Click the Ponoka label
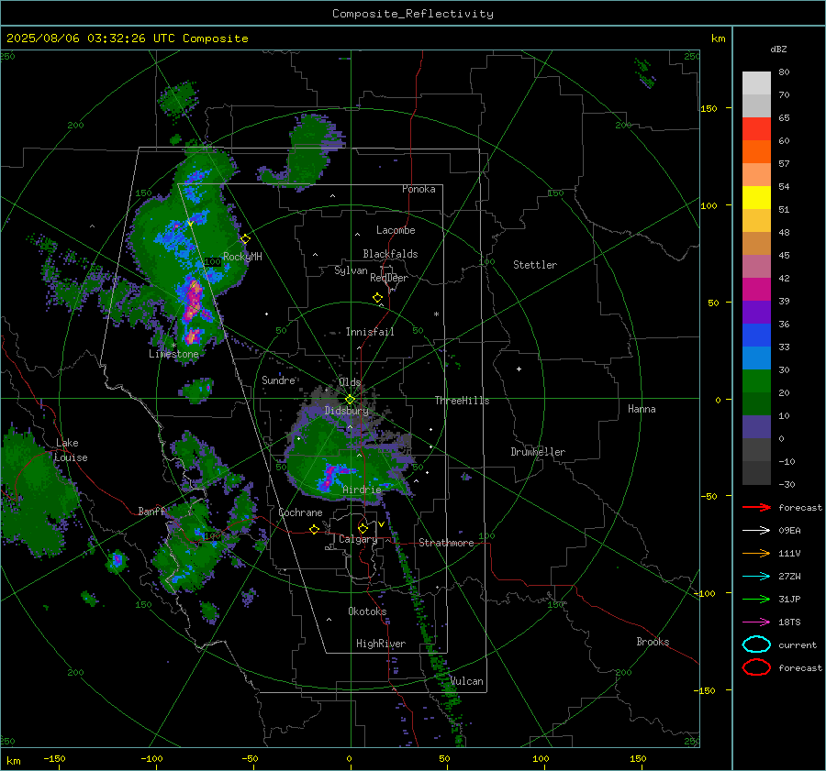This screenshot has height=771, width=826. click(x=419, y=190)
